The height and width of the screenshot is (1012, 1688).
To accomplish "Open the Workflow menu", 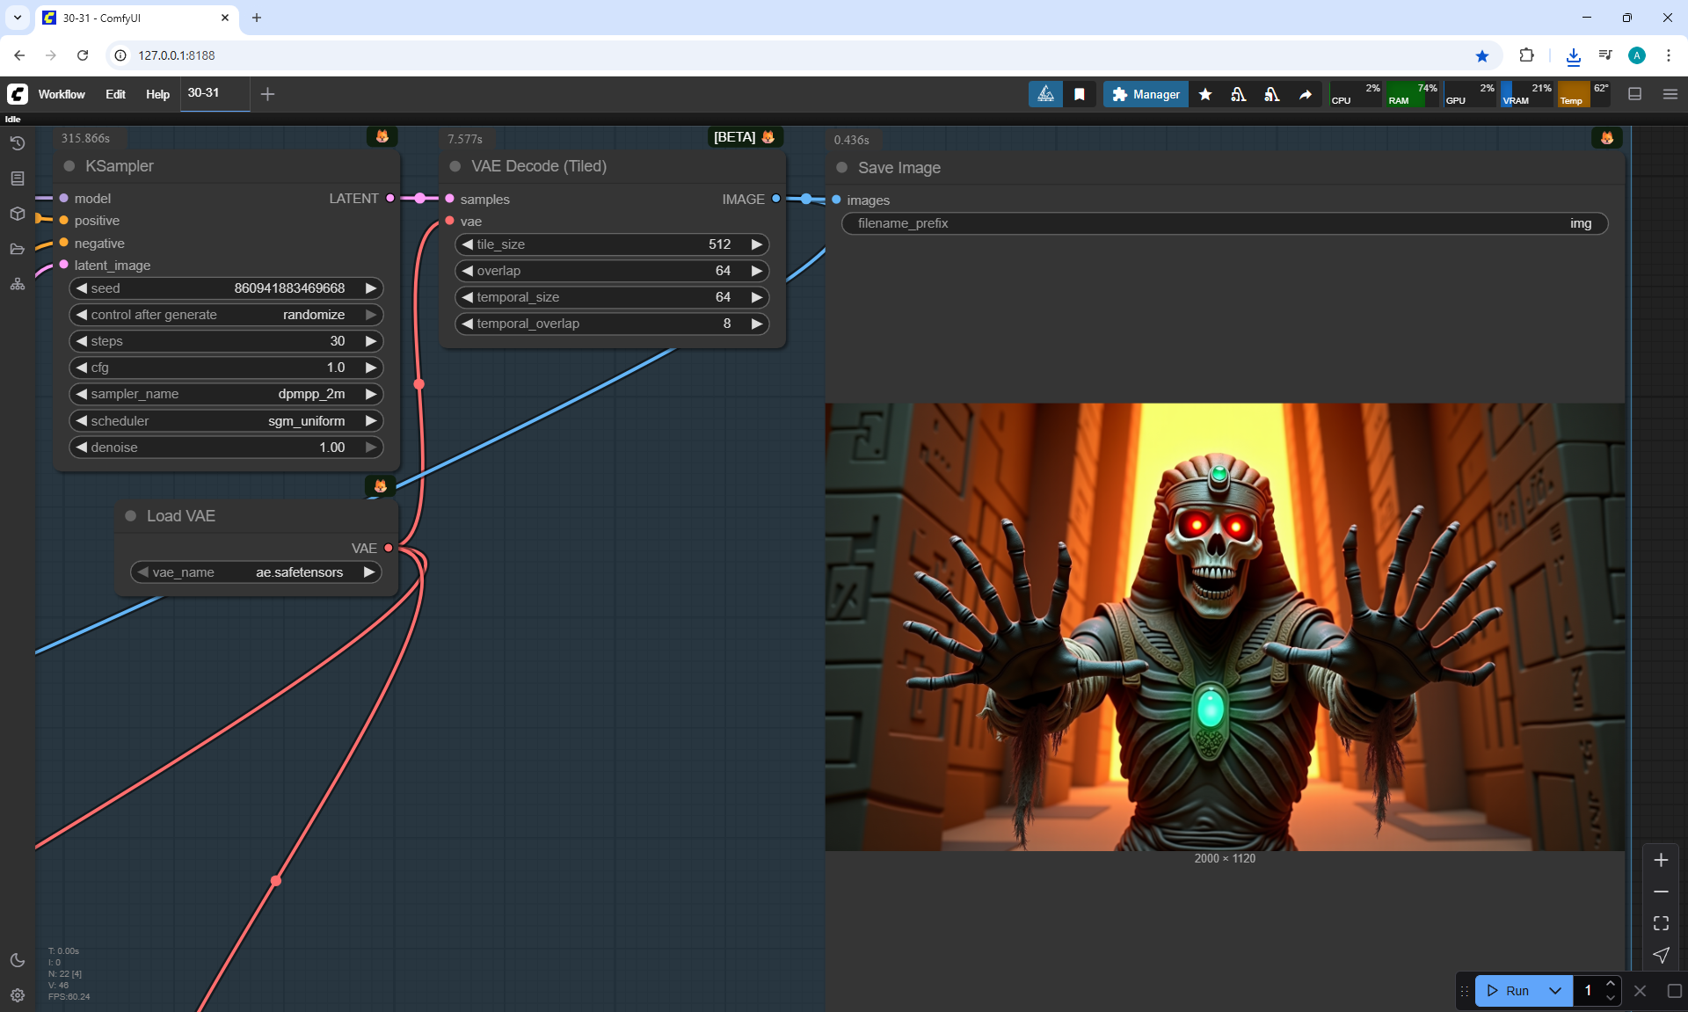I will point(62,94).
